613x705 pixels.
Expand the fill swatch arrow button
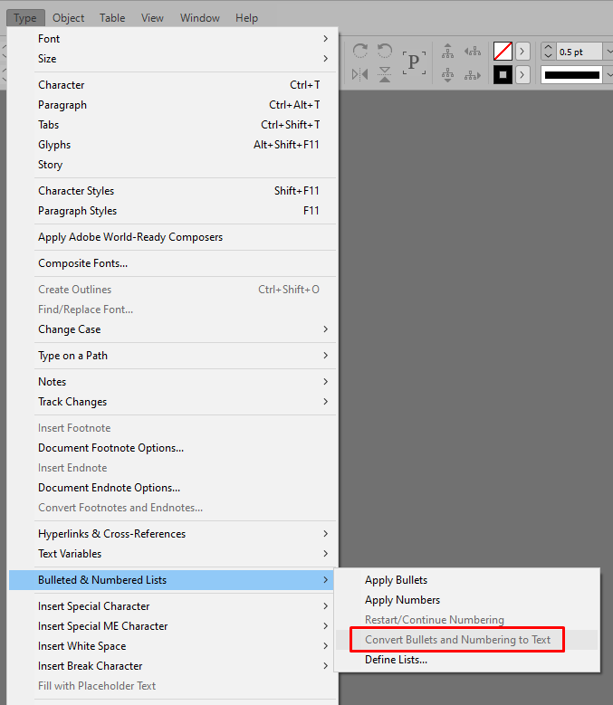[522, 52]
